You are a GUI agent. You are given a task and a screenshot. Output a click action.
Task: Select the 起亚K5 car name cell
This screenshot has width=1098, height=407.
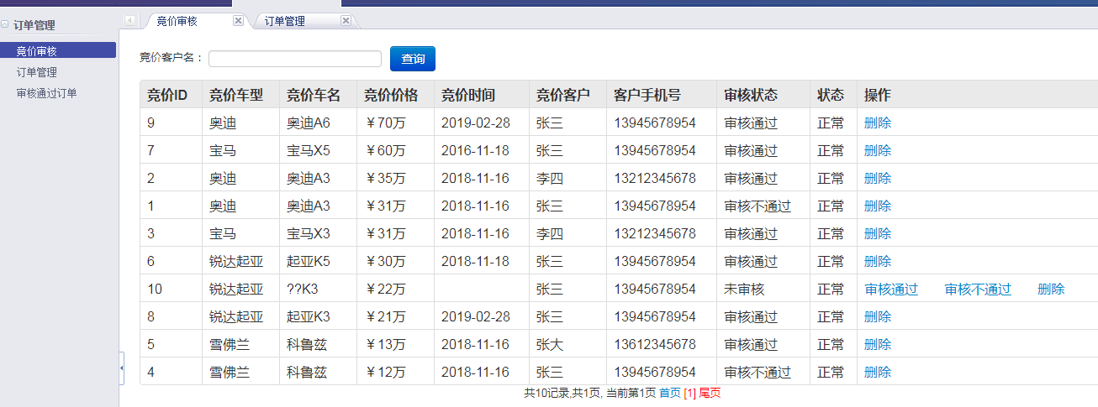click(318, 262)
